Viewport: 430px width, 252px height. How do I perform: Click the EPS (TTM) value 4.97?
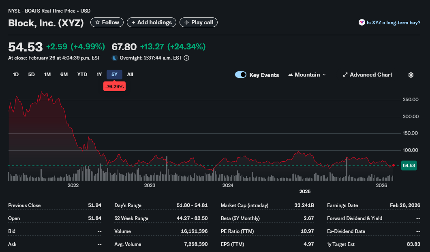[x=309, y=244]
